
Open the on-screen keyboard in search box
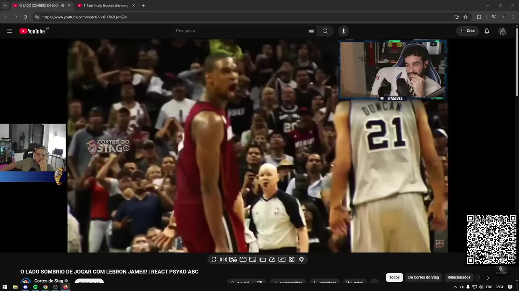pos(311,31)
